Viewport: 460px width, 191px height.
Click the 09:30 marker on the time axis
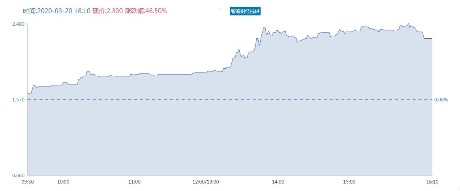28,182
